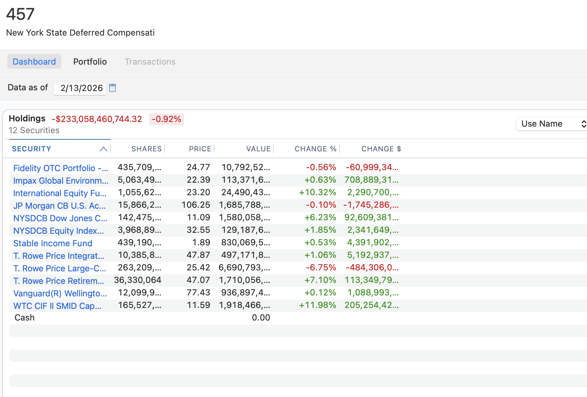Viewport: 587px width, 397px height.
Task: Click the -0.92% holdings change badge
Action: pos(167,119)
